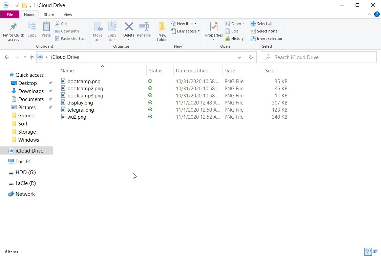The width and height of the screenshot is (381, 256).
Task: Switch to the large thumbnails view layout
Action: (x=376, y=252)
